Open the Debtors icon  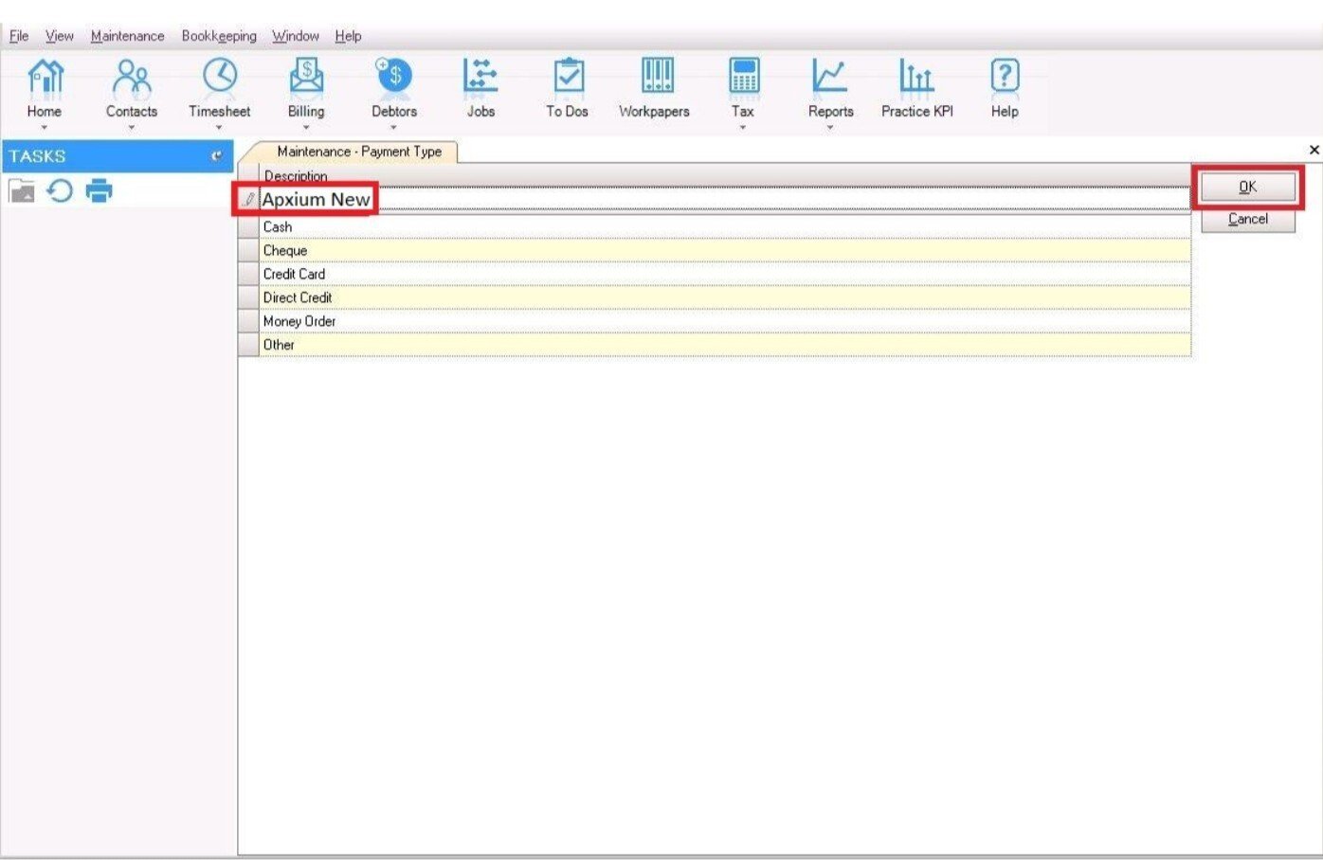[x=394, y=77]
